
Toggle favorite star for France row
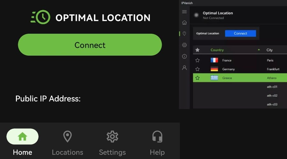click(197, 60)
